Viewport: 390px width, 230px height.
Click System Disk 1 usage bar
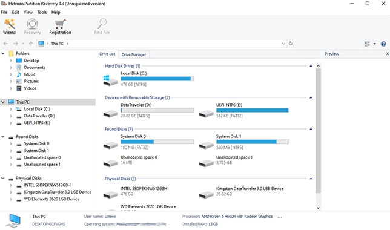[x=253, y=142]
